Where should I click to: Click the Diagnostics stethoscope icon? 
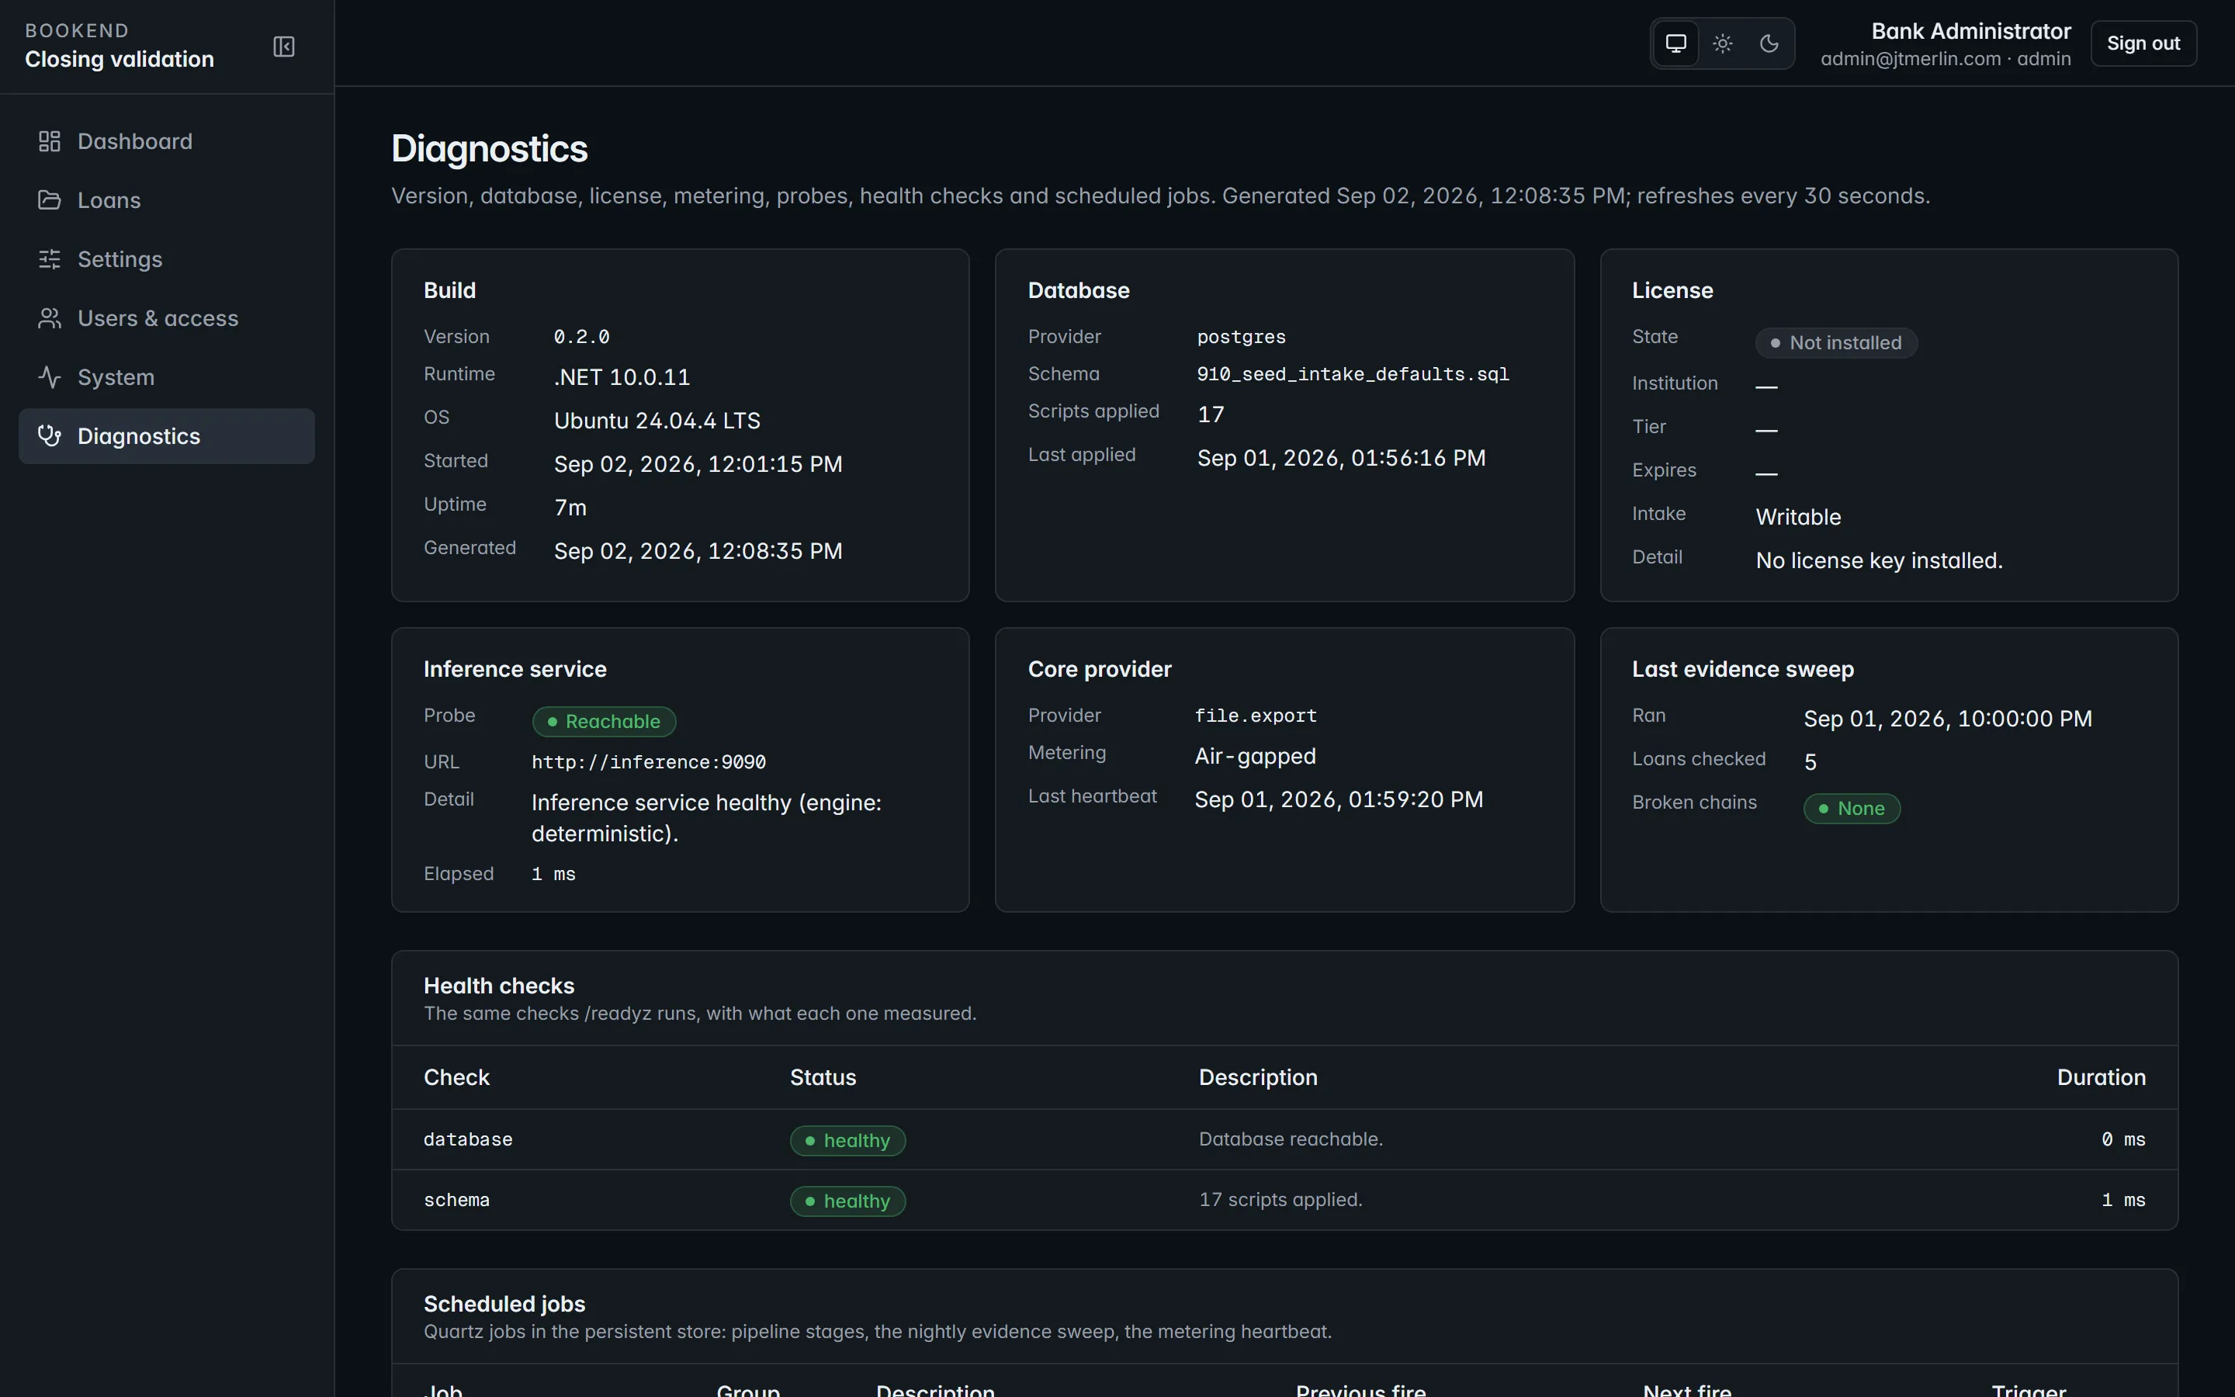(49, 436)
